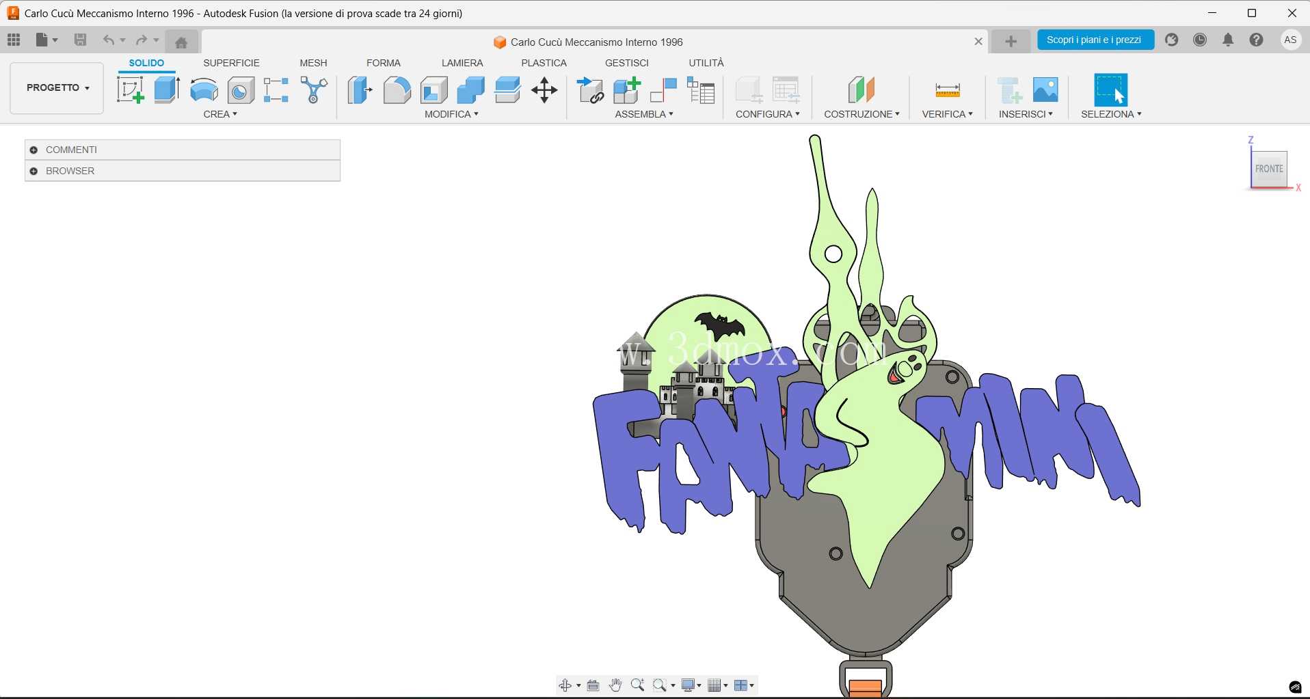Switch to the GESTISCI tab
Screen dimensions: 1310x699
pyautogui.click(x=627, y=63)
